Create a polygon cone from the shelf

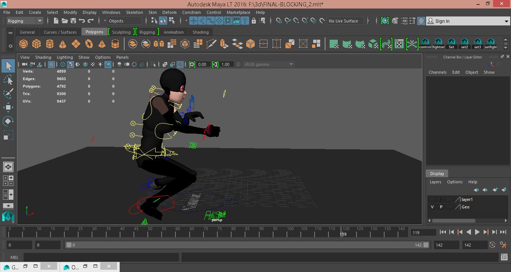coord(63,44)
